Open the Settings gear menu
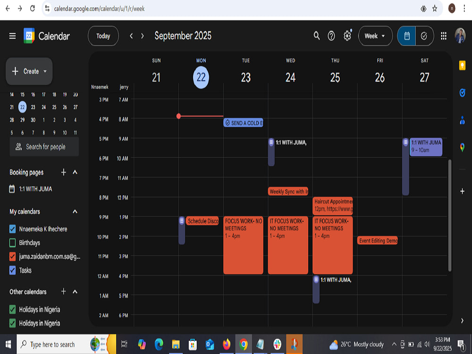 tap(347, 36)
